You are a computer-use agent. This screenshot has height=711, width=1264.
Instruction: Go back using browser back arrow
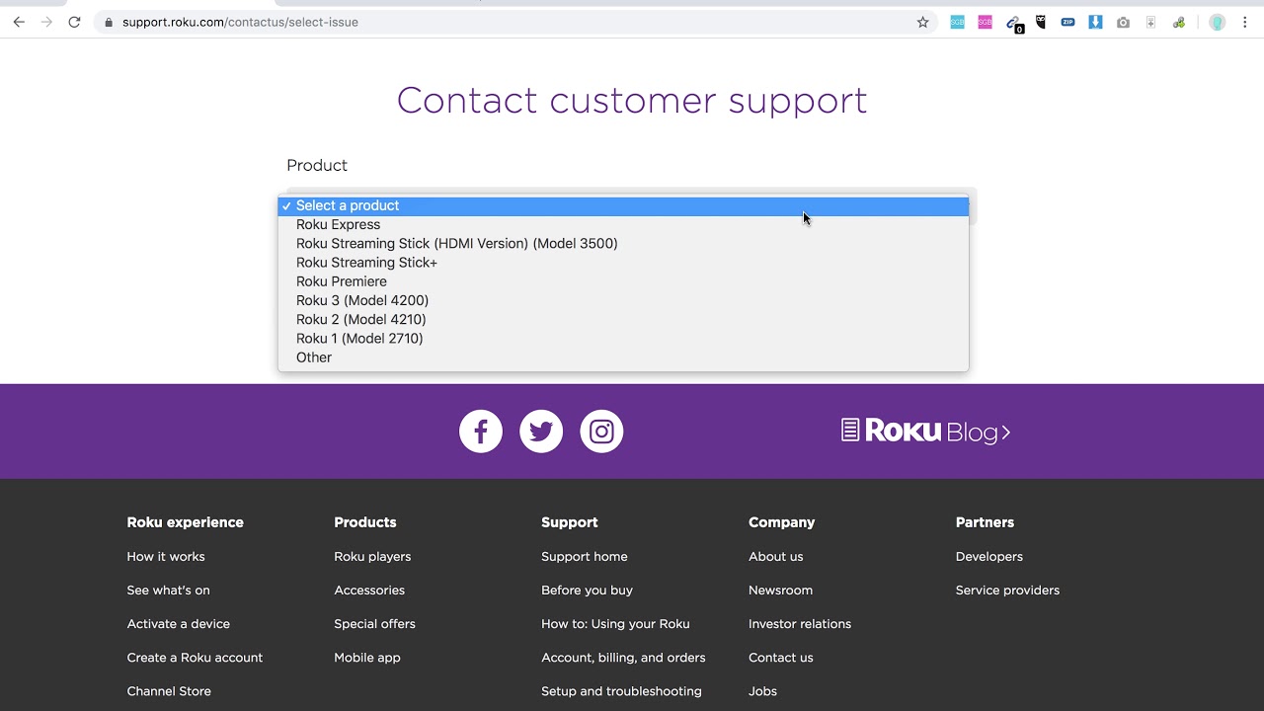click(x=19, y=22)
